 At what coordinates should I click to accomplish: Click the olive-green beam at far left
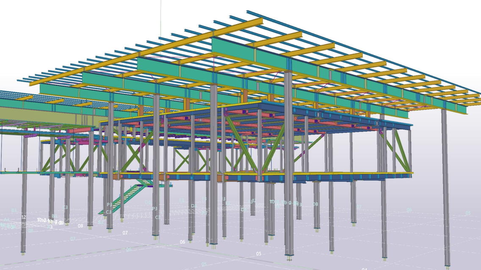[25, 114]
